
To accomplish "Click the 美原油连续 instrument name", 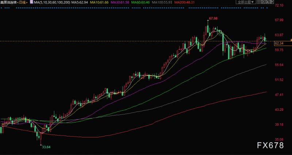I will (8, 3).
